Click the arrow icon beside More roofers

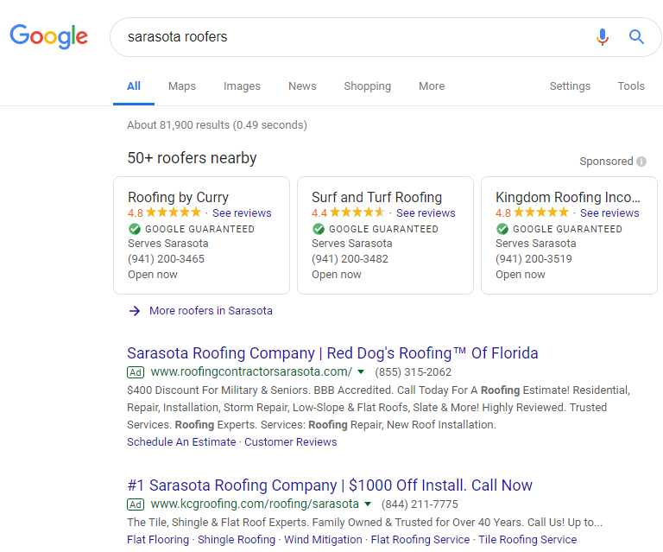[135, 311]
